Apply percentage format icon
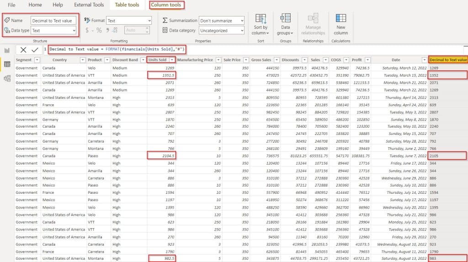This screenshot has height=262, width=468. pyautogui.click(x=99, y=30)
